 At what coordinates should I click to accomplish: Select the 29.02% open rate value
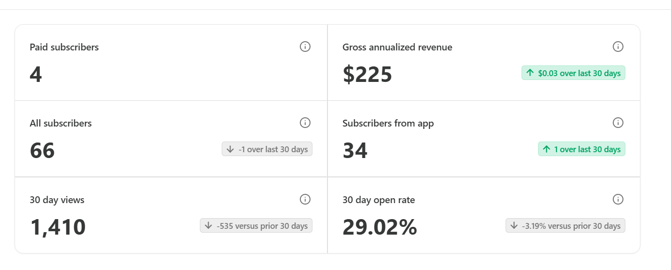(x=379, y=227)
